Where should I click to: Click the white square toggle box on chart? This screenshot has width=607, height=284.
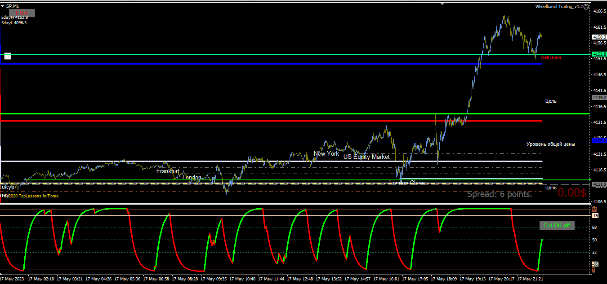pyautogui.click(x=8, y=56)
